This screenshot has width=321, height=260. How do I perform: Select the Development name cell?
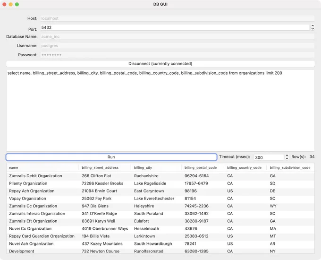(22, 251)
